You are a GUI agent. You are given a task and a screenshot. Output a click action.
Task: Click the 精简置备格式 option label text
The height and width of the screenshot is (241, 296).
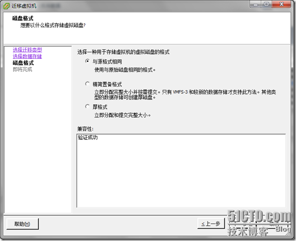[x=107, y=84]
